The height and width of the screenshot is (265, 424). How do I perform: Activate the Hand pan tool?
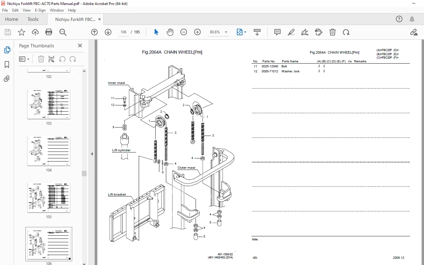click(x=170, y=32)
